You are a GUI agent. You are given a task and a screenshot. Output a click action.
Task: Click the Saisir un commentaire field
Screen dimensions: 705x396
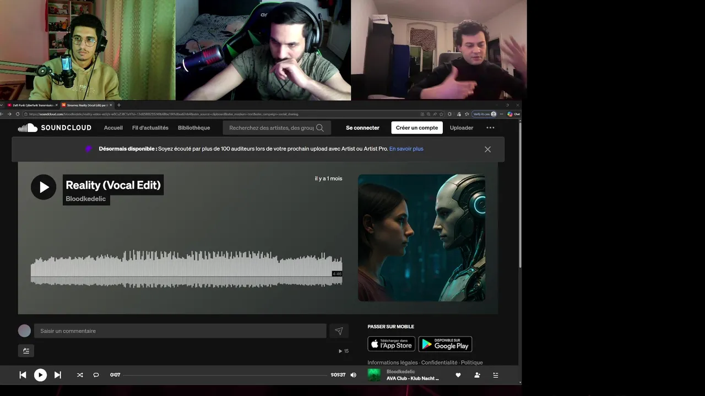tap(180, 331)
